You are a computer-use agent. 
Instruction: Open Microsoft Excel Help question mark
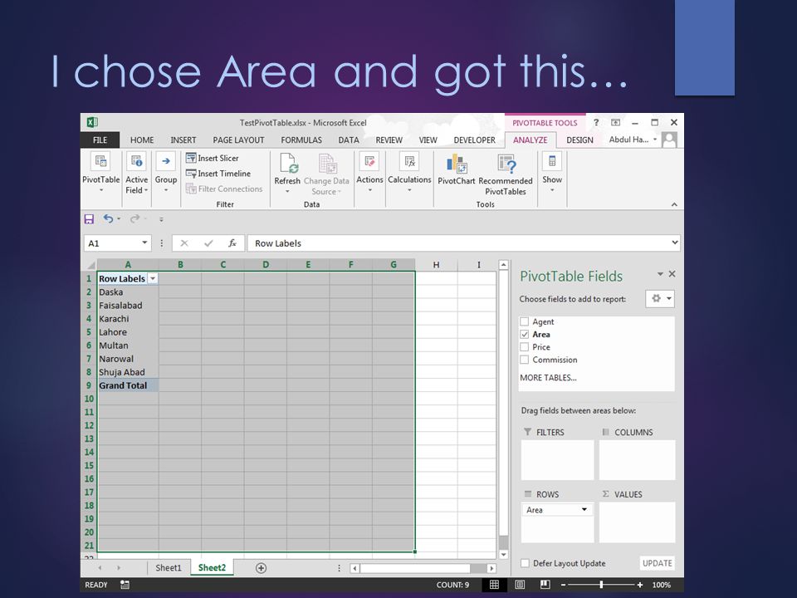(596, 123)
